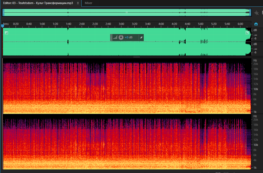Click the 4:00 mark on the timeline ruler
The width and height of the screenshot is (263, 173).
pyautogui.click(x=161, y=24)
